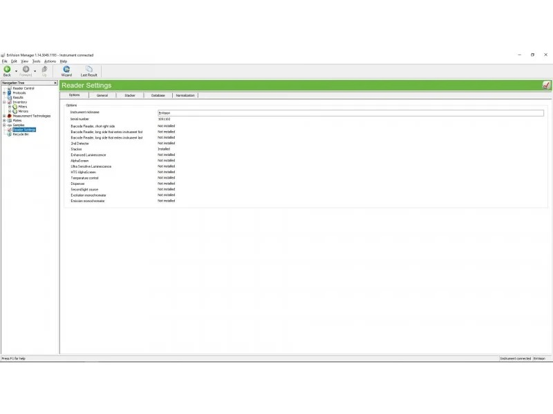Open the Actions menu
Screen dimensions: 553x414
(x=50, y=61)
